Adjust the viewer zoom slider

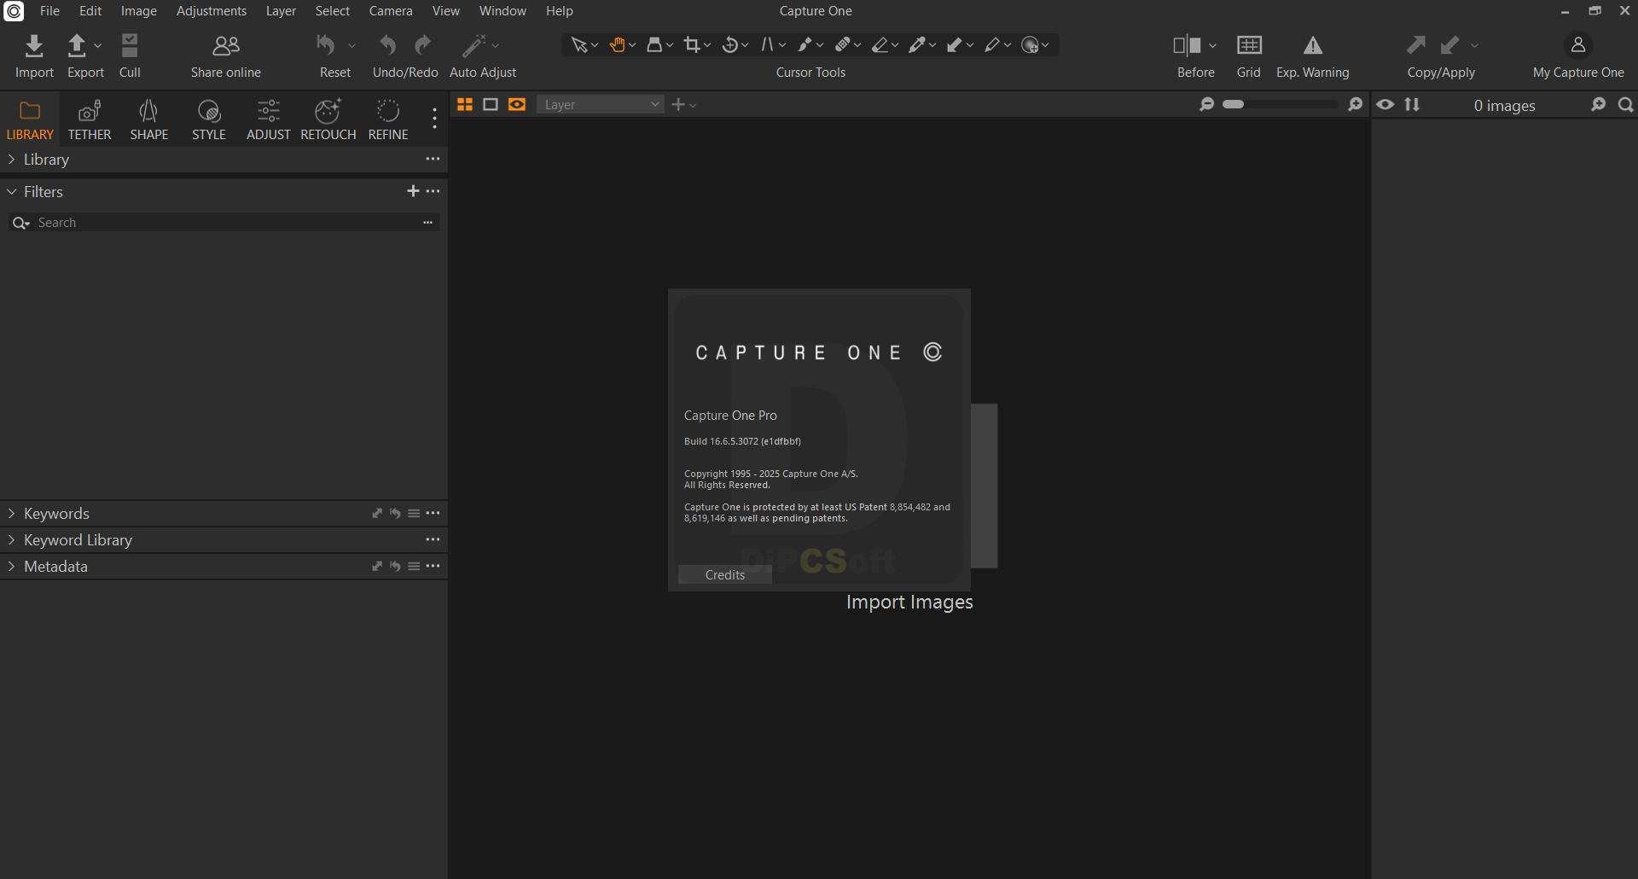click(x=1281, y=104)
